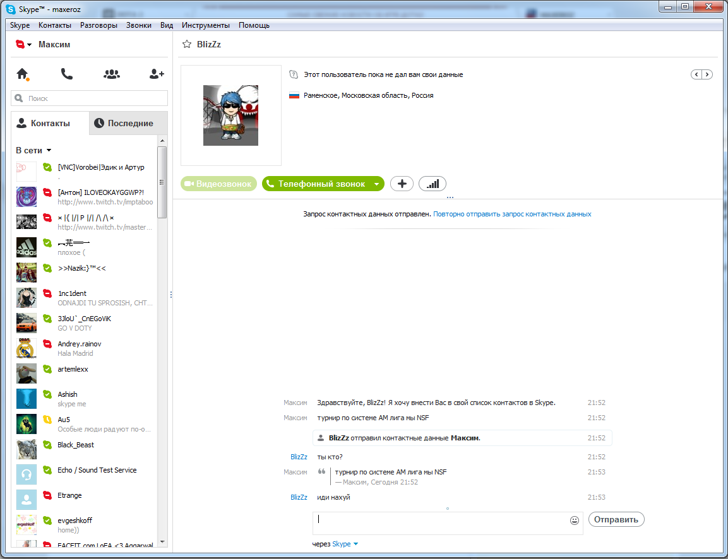Screen dimensions: 728x559
Task: Click the contact list scrollbar thumb
Action: 162,182
